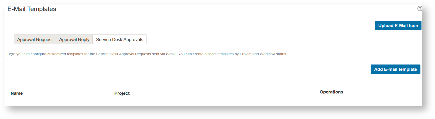The height and width of the screenshot is (119, 435).
Task: Click the blank space between Project and Operations headers
Action: click(x=223, y=93)
